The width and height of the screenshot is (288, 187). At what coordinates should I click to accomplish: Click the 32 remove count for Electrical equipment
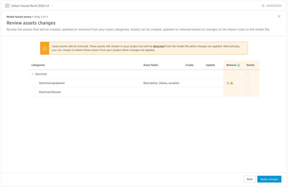click(x=228, y=83)
